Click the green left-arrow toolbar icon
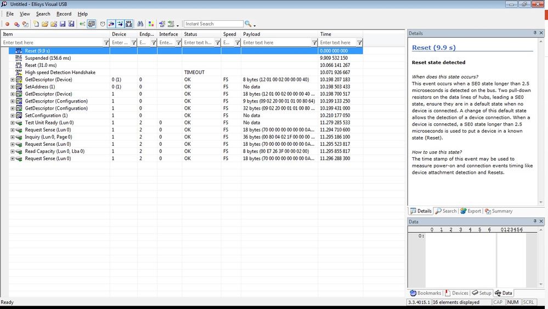The image size is (548, 309). click(x=82, y=24)
